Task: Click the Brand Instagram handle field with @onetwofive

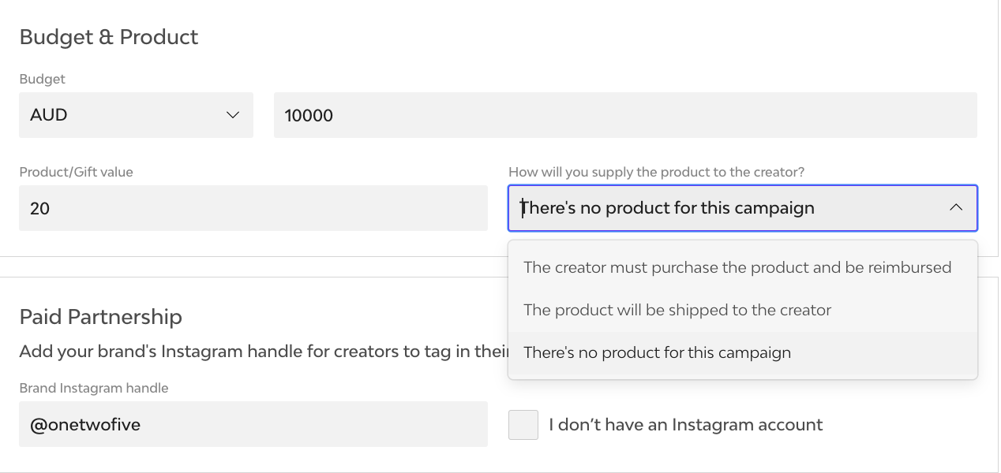Action: click(253, 424)
